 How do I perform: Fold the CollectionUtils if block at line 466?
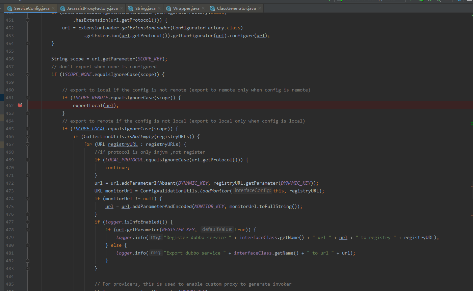27,136
